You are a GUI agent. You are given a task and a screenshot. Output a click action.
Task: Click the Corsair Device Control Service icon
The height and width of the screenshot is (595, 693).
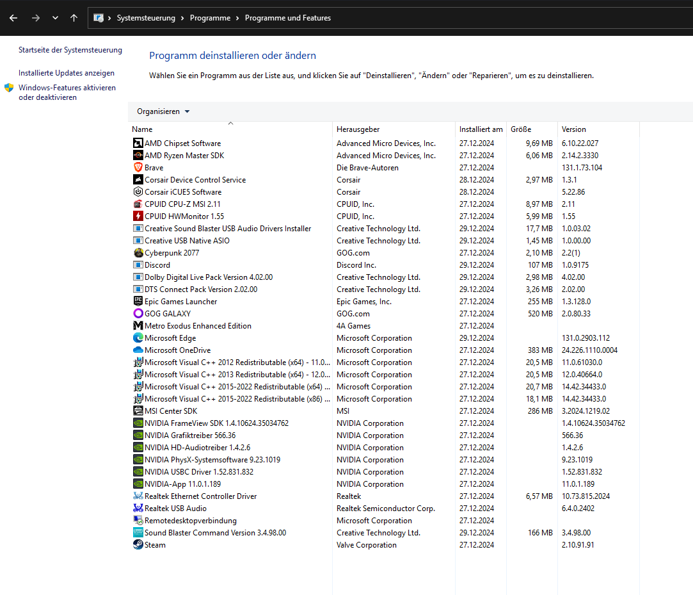pos(138,179)
